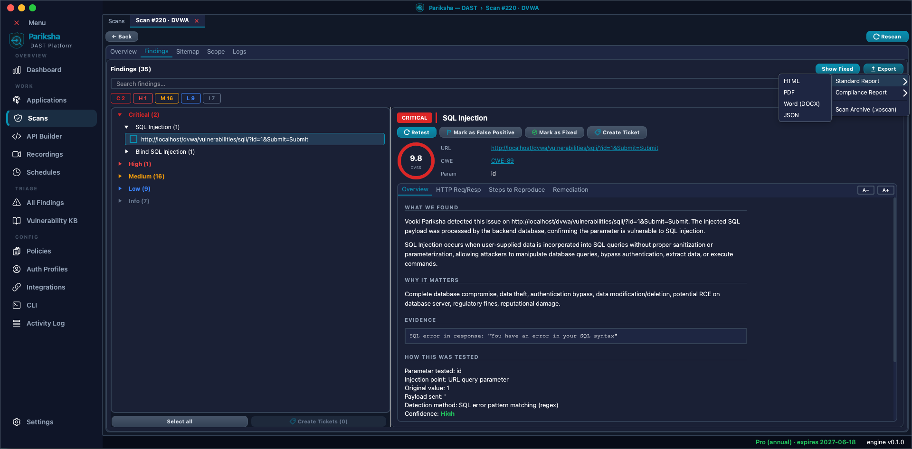Close the Scan #220 · DVWA tab
This screenshot has width=912, height=449.
click(197, 21)
